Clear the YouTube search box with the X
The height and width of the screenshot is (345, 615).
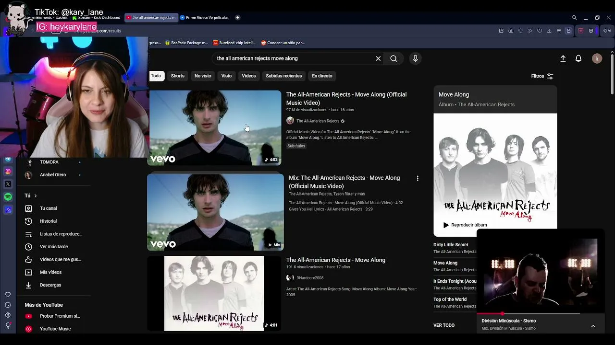(378, 58)
